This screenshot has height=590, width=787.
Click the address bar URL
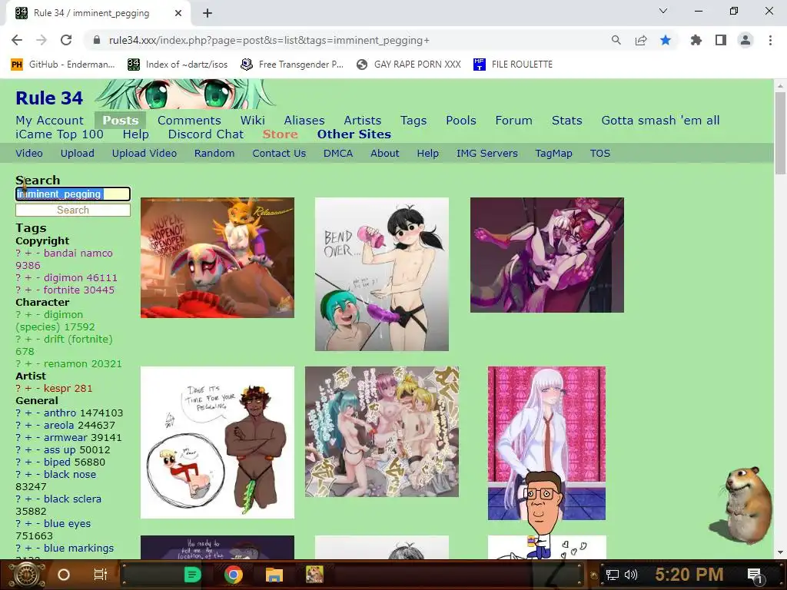tap(269, 40)
